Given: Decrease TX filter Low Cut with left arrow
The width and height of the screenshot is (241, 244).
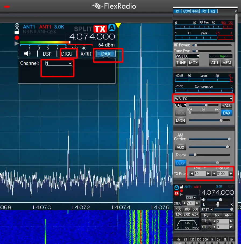Looking at the screenshot, I should pyautogui.click(x=192, y=174).
